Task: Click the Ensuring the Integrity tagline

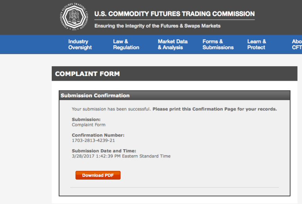Action: coord(157,26)
